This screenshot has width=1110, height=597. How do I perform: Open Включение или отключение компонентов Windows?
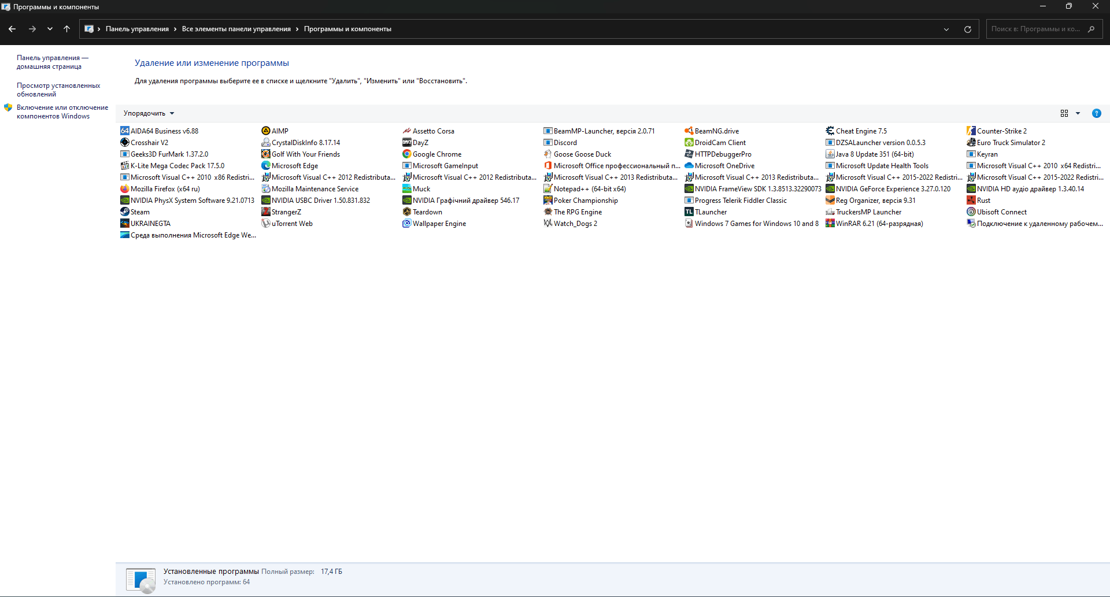62,112
